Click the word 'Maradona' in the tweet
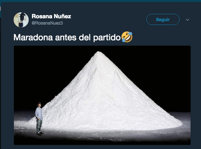Screen dimensions: 201x149 (x=33, y=37)
